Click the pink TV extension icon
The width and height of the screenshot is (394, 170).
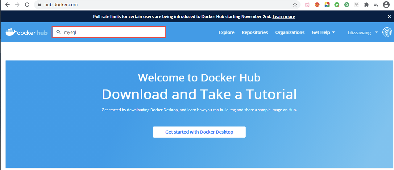point(307,5)
